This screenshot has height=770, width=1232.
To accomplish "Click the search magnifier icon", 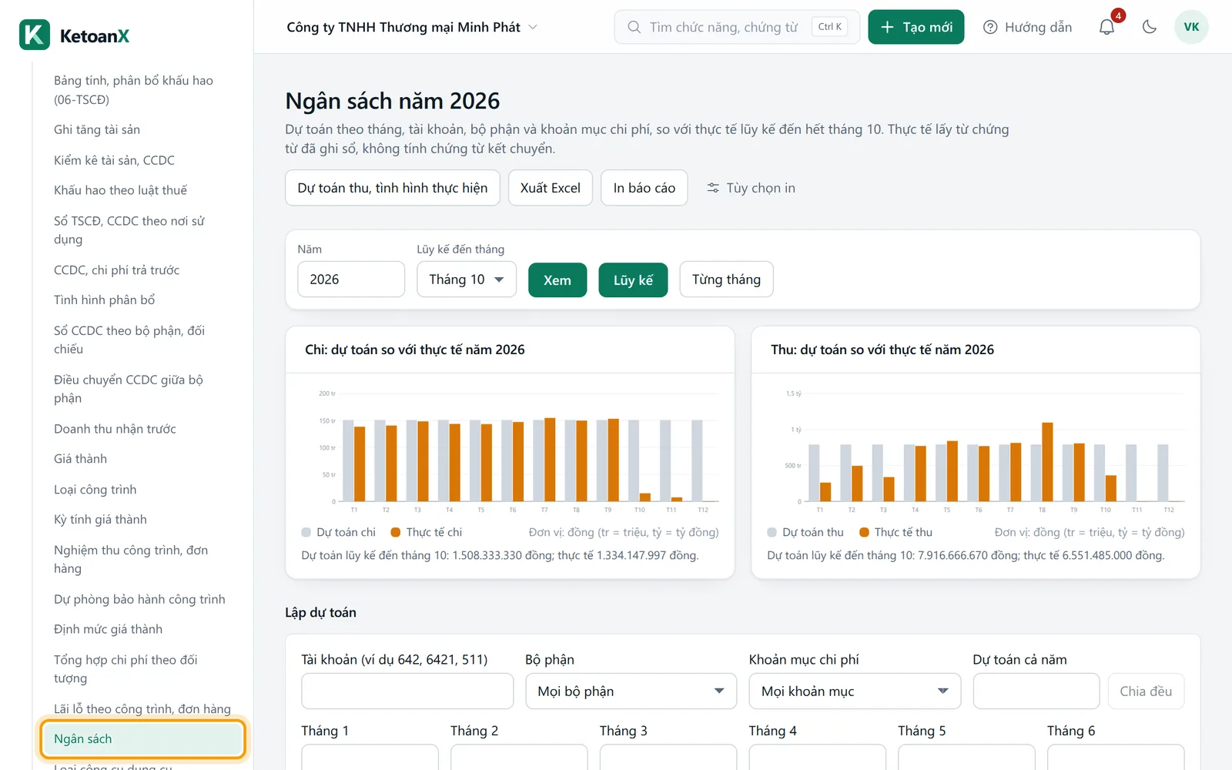I will (x=634, y=27).
